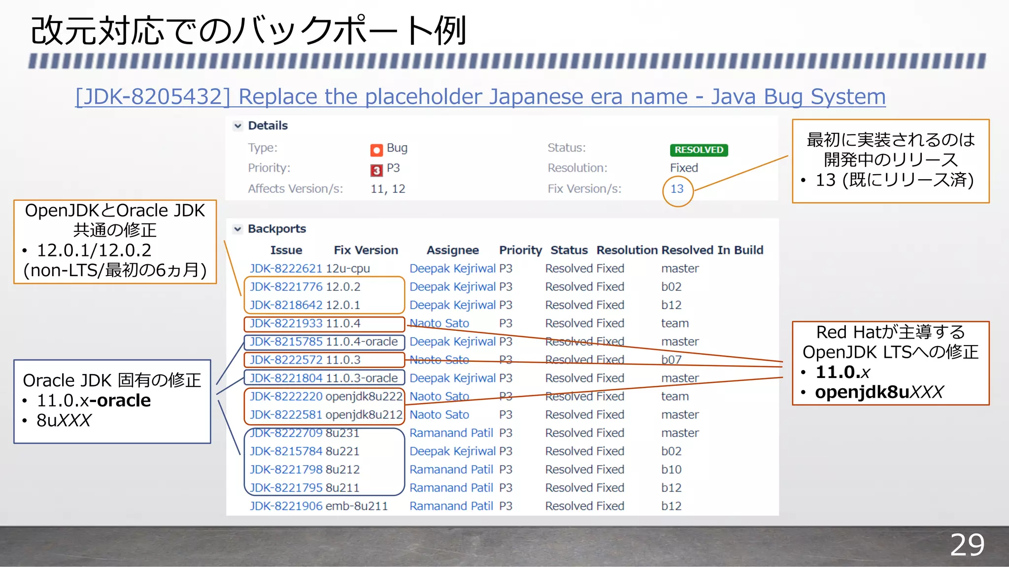Click assignee Ramanand Patil in 8u231 row
The image size is (1009, 567).
coord(451,433)
